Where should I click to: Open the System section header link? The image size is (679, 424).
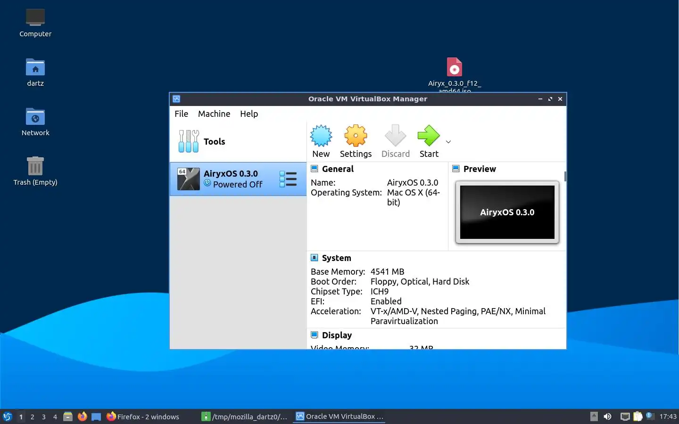click(336, 258)
